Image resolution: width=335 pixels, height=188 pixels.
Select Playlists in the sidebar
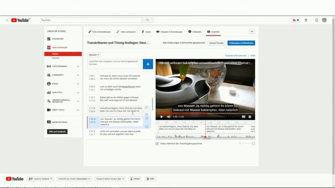[x=56, y=58]
